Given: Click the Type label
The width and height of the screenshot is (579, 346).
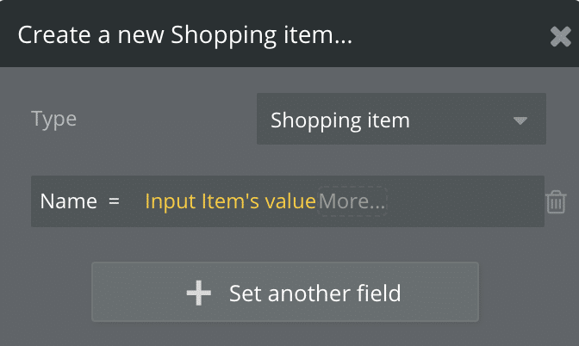Looking at the screenshot, I should coord(53,119).
